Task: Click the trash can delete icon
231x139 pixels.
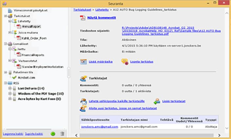Action: 62,133
